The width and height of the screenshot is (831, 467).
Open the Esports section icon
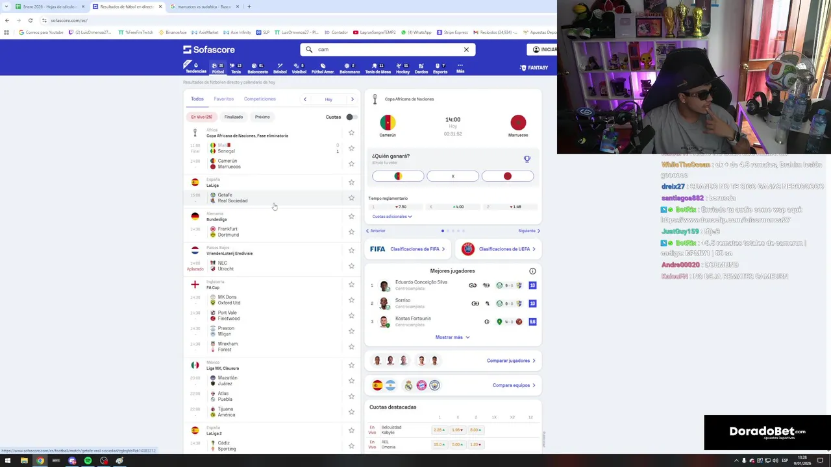(440, 68)
